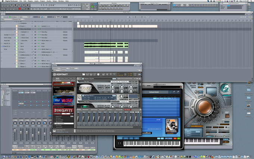Open the Audio menu

[x=37, y=1]
